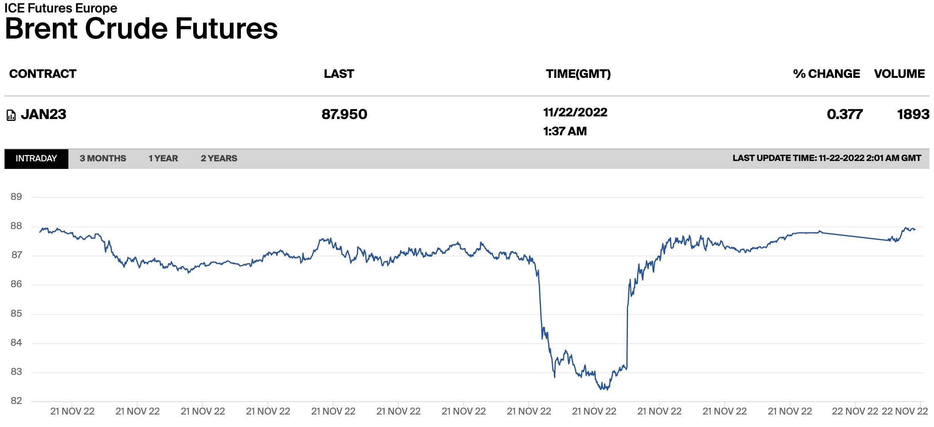The height and width of the screenshot is (427, 934).
Task: Click the 11/22/2022 date in the row
Action: (575, 113)
